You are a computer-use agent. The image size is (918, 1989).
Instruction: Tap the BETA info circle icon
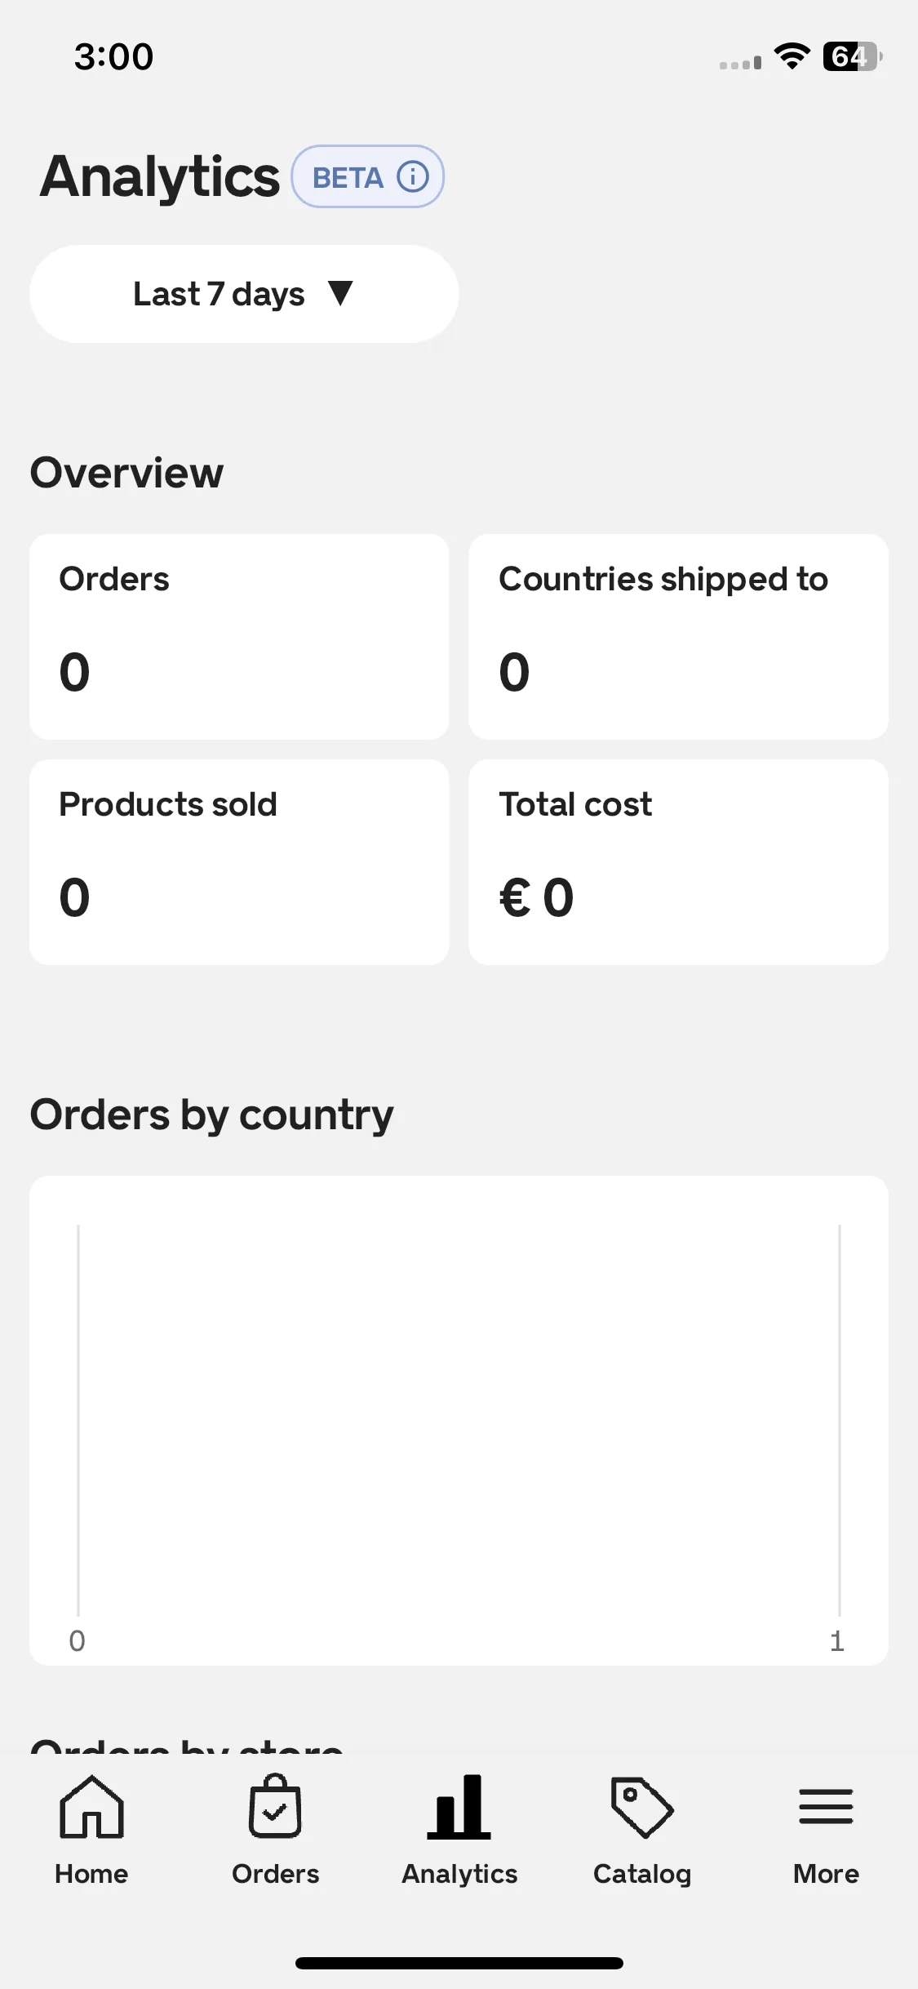(x=413, y=176)
